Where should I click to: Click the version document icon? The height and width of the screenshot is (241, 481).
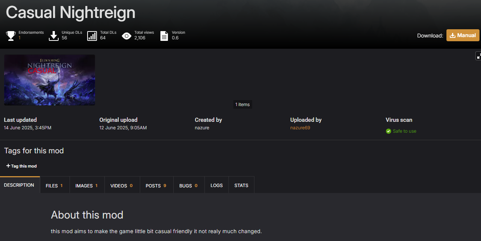(164, 36)
